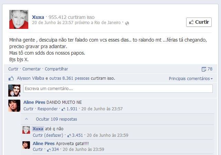Click the thumbs-up icon beside Alysson Villalba
This screenshot has width=221, height=155.
[11, 78]
